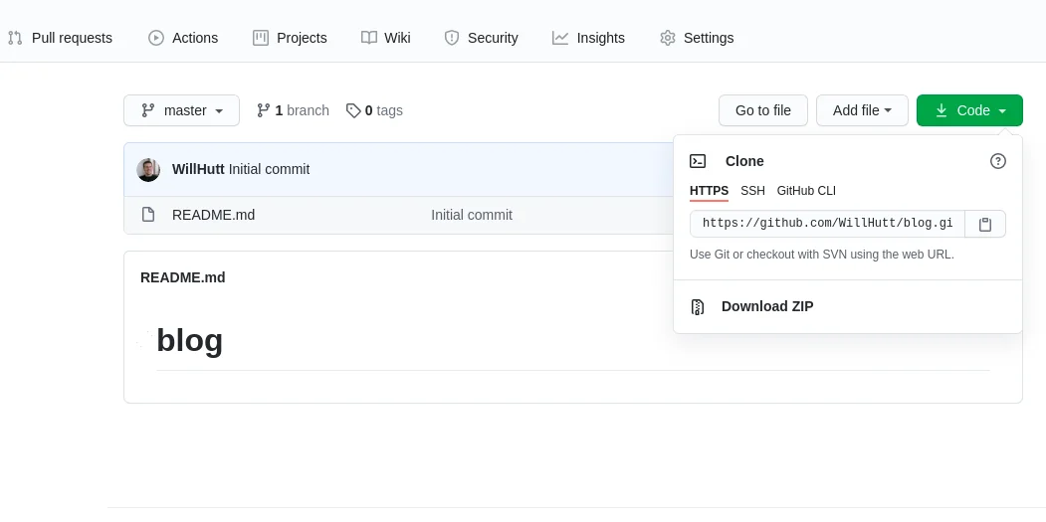Copy the clone URL with clipboard icon
This screenshot has height=522, width=1046.
click(x=985, y=224)
